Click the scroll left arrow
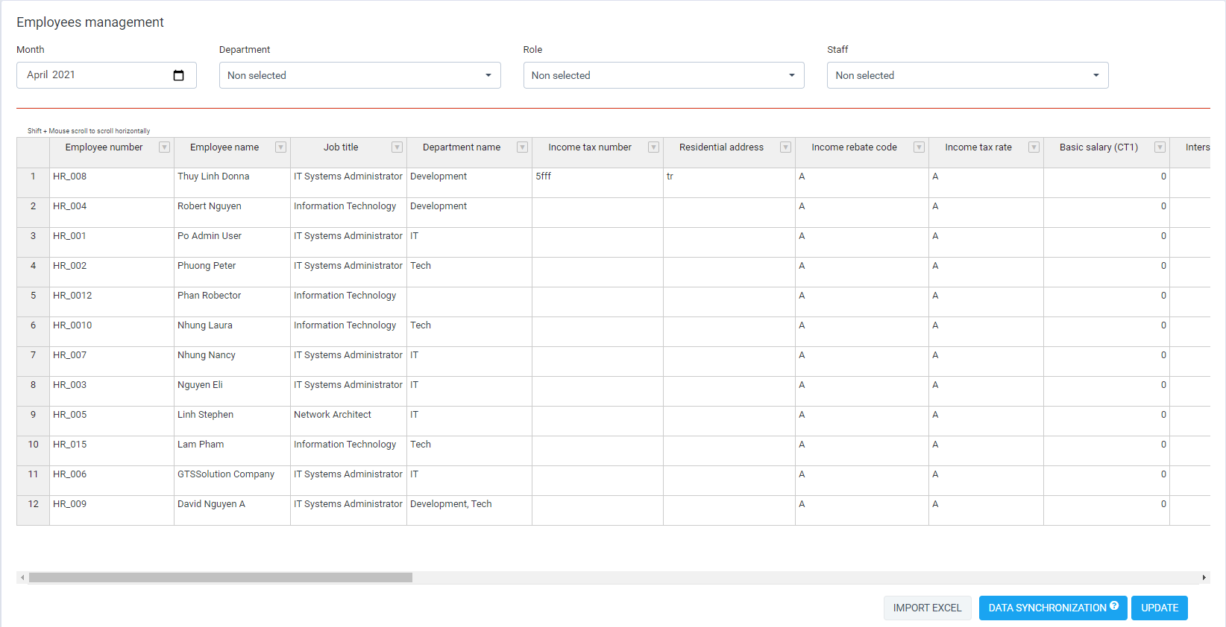This screenshot has height=627, width=1226. click(x=22, y=578)
